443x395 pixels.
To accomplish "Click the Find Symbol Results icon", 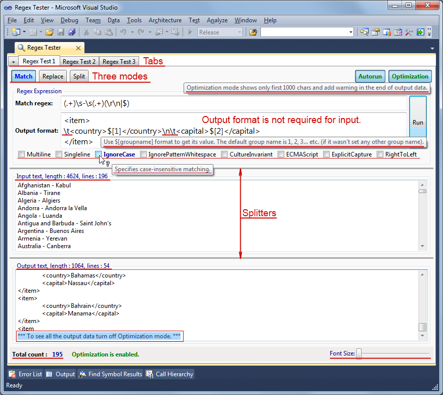I will [x=82, y=374].
